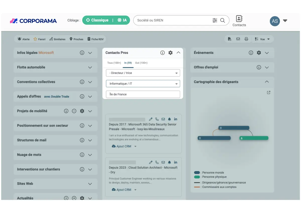Click Contacts Pros info icon
Viewport: 301px width, 213px height.
click(x=163, y=53)
